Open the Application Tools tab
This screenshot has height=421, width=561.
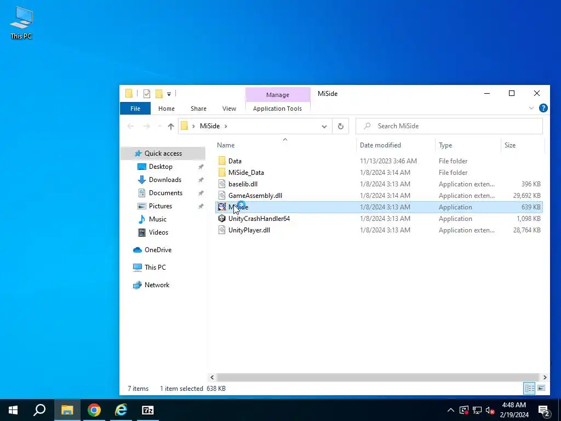click(277, 109)
